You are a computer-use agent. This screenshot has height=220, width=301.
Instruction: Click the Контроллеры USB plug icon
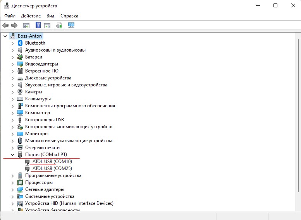click(x=20, y=120)
